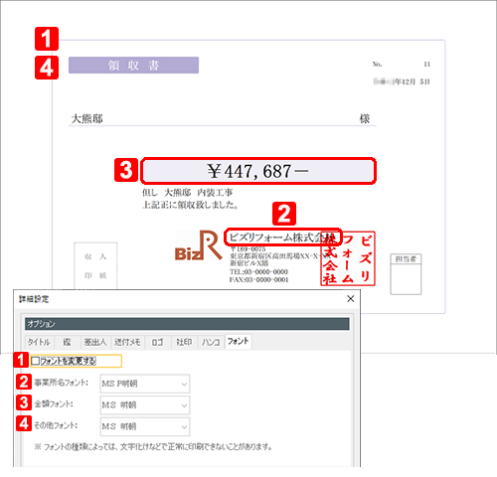Screen dimensions: 497x477
Task: Open the その他フォント font list
Action: (x=145, y=426)
